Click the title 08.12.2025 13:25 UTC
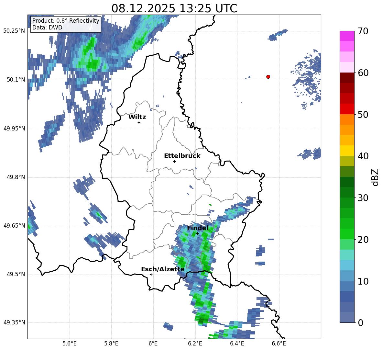The image size is (383, 350). (174, 8)
